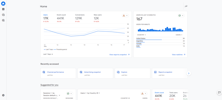Open the by Country ID dimension dropdown
222x100 pixels.
94,93
